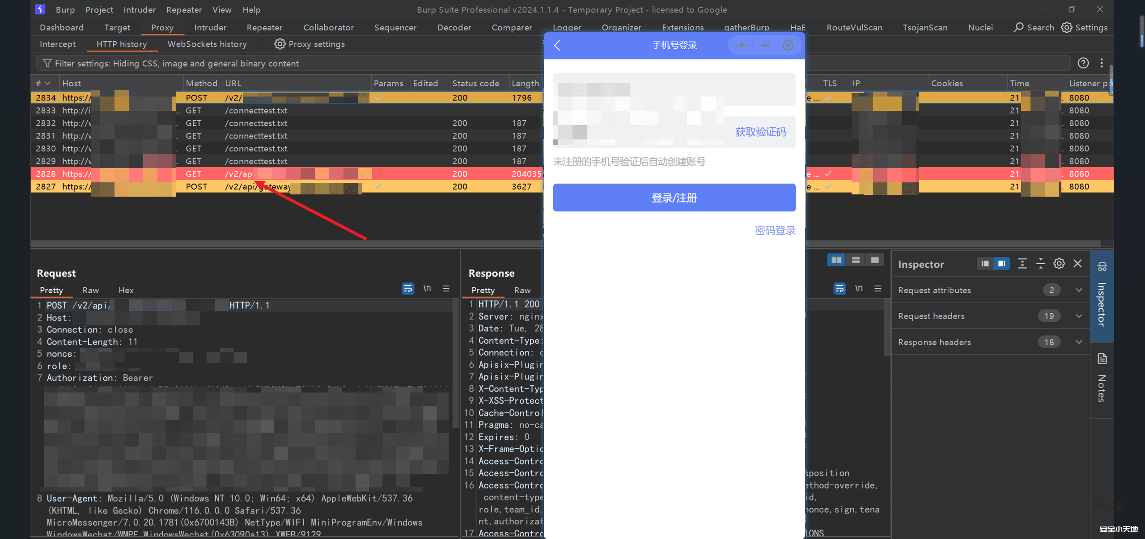Open the Notes side panel icon
The width and height of the screenshot is (1145, 539).
point(1102,359)
